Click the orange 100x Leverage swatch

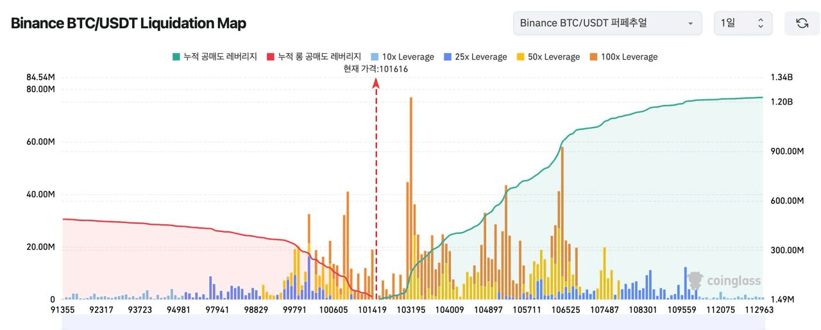click(x=593, y=56)
